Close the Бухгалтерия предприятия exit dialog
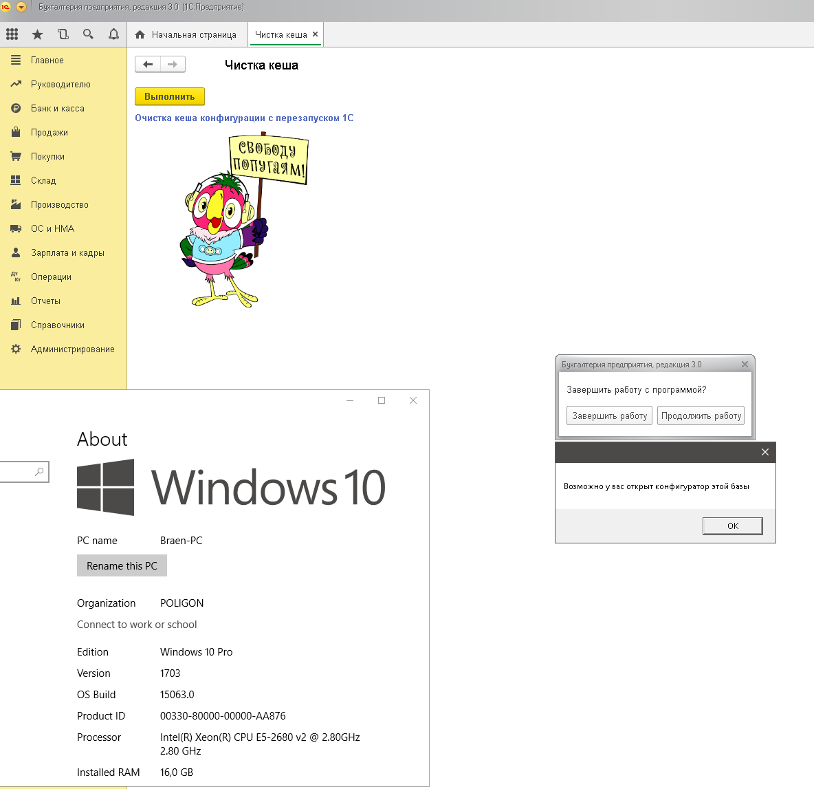 (x=745, y=364)
